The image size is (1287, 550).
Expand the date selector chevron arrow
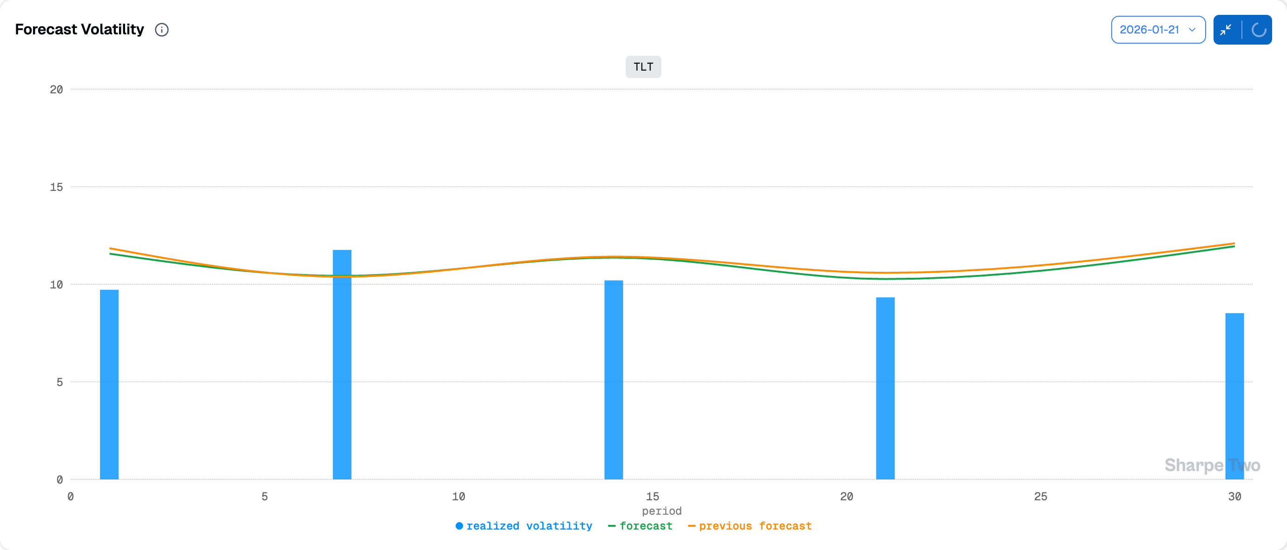1192,30
